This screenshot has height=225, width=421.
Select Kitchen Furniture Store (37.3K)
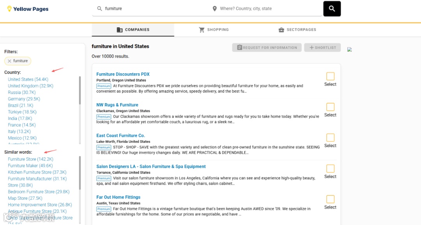(x=37, y=172)
